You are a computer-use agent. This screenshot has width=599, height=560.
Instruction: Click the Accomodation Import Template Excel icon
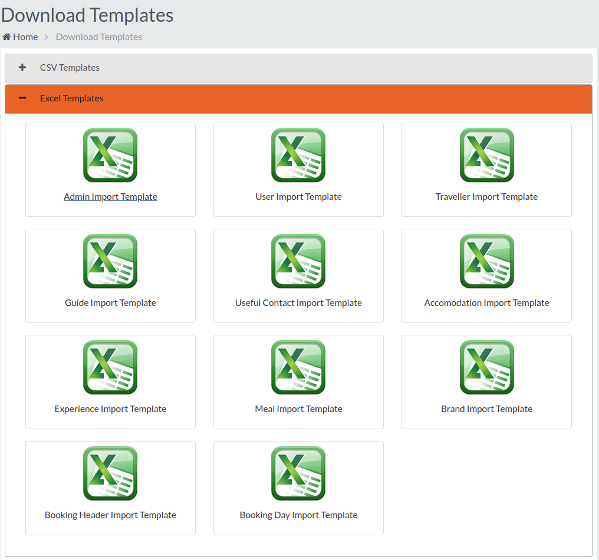(x=487, y=261)
